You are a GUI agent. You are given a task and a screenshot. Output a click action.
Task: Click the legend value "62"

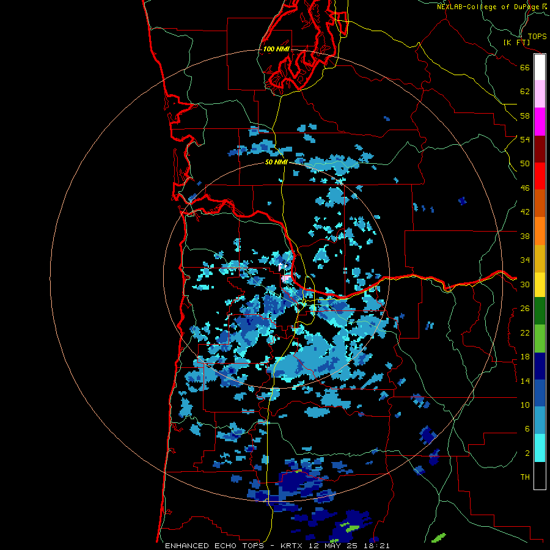click(525, 92)
